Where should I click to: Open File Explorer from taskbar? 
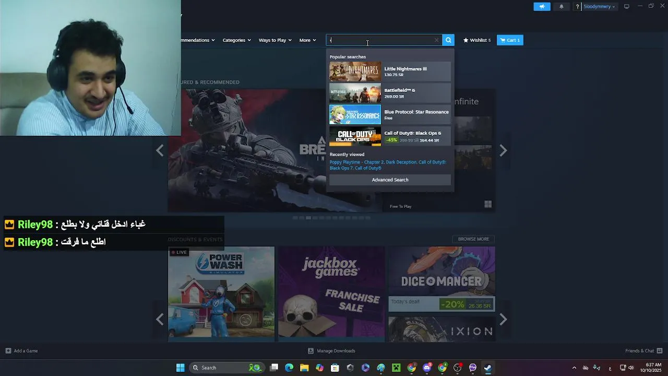click(304, 368)
